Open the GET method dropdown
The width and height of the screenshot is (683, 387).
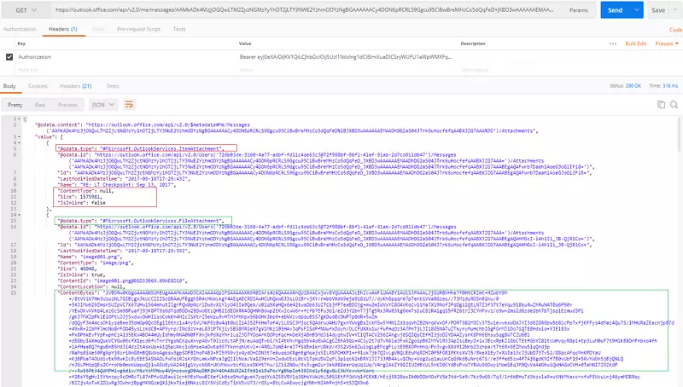click(26, 10)
